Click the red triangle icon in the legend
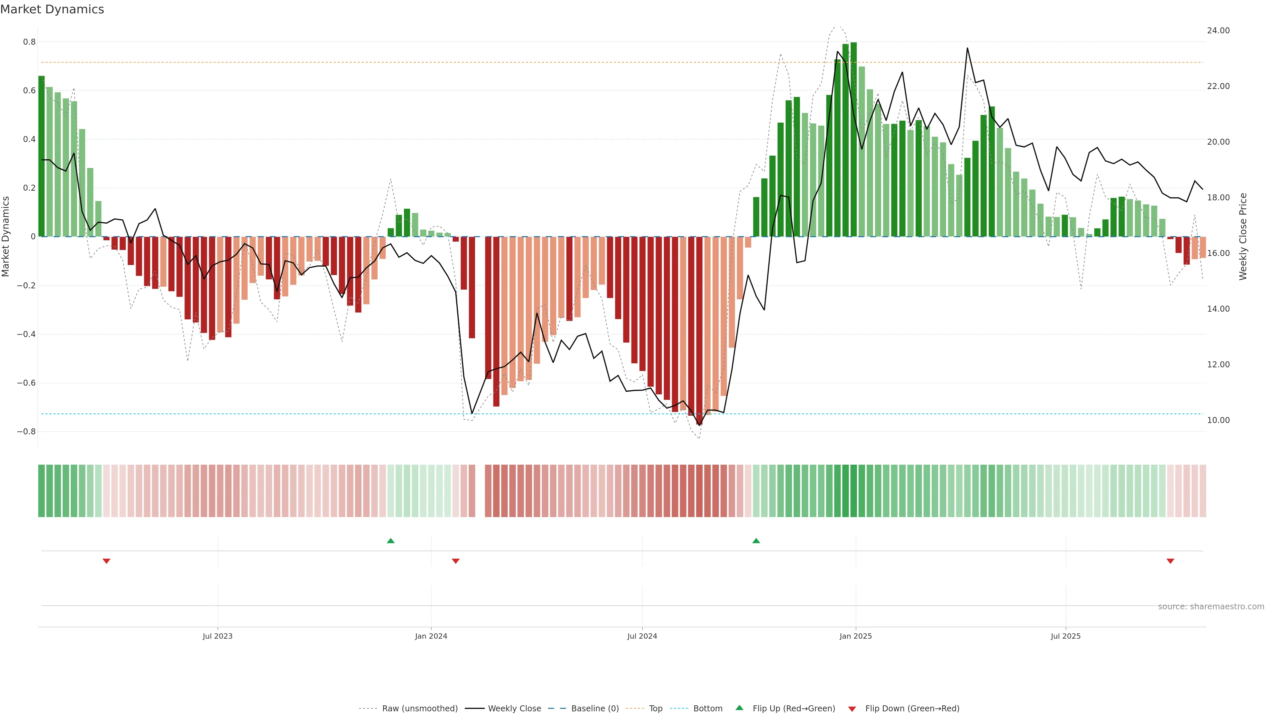The width and height of the screenshot is (1281, 720). click(852, 709)
